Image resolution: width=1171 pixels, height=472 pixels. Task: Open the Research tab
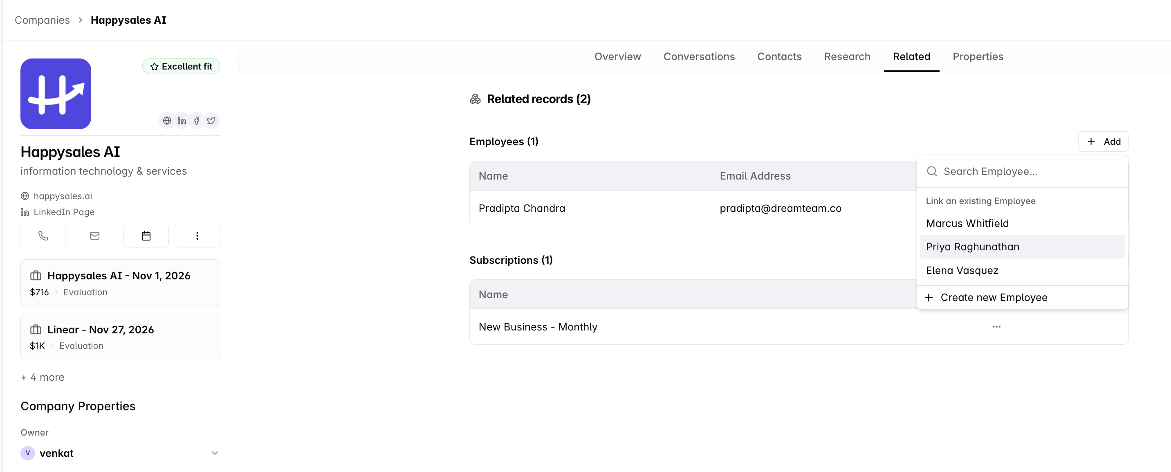tap(847, 56)
